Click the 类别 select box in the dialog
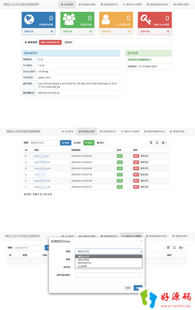195x310 pixels. tap(109, 251)
